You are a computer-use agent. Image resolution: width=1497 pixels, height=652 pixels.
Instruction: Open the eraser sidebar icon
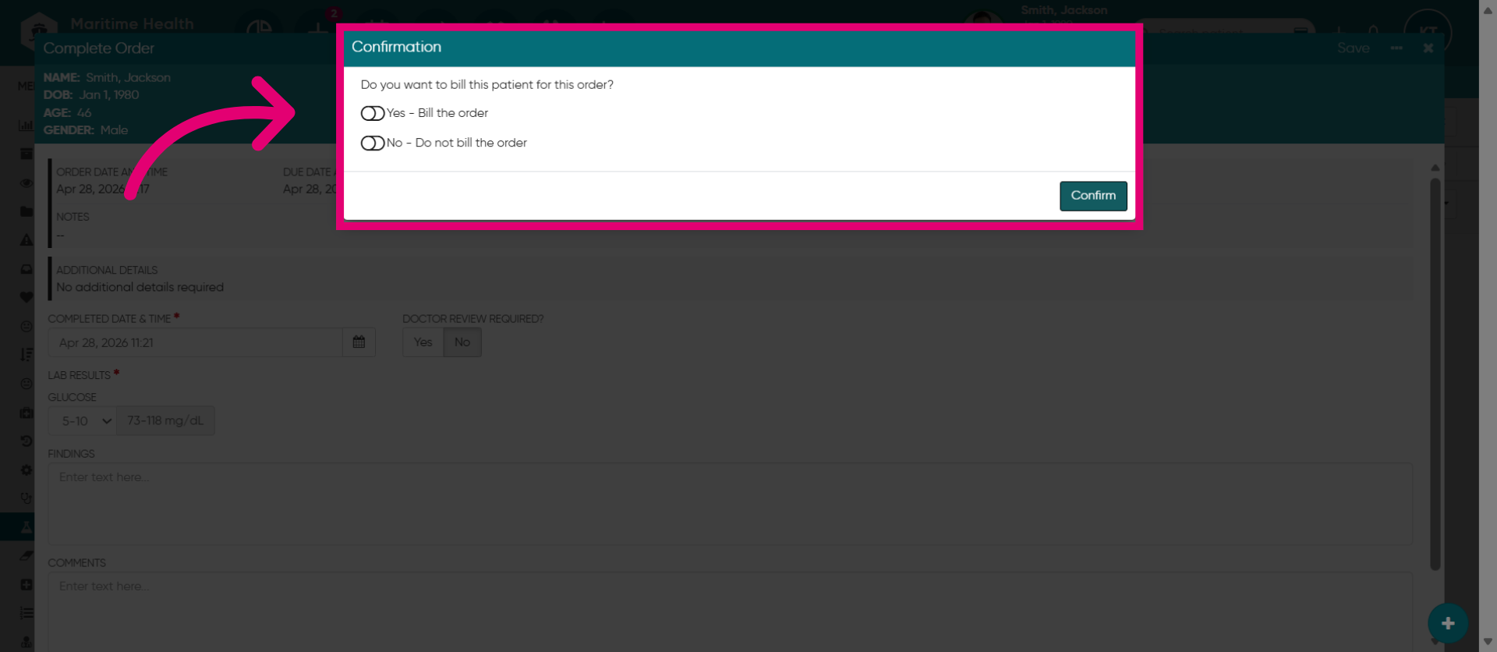tap(26, 555)
